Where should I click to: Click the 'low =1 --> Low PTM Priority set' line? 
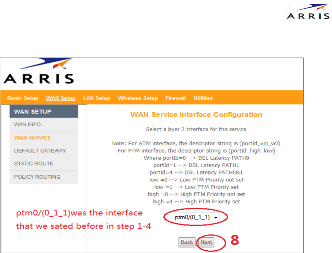tap(196, 187)
